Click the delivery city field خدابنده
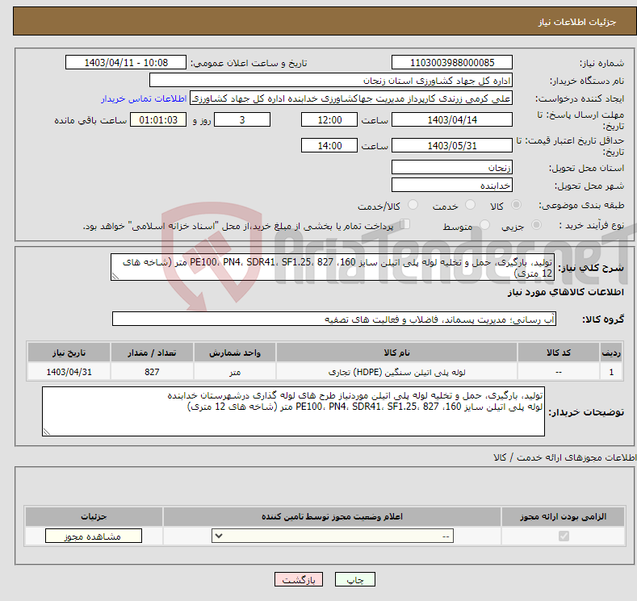Viewport: 637px width, 601px height. [452, 185]
